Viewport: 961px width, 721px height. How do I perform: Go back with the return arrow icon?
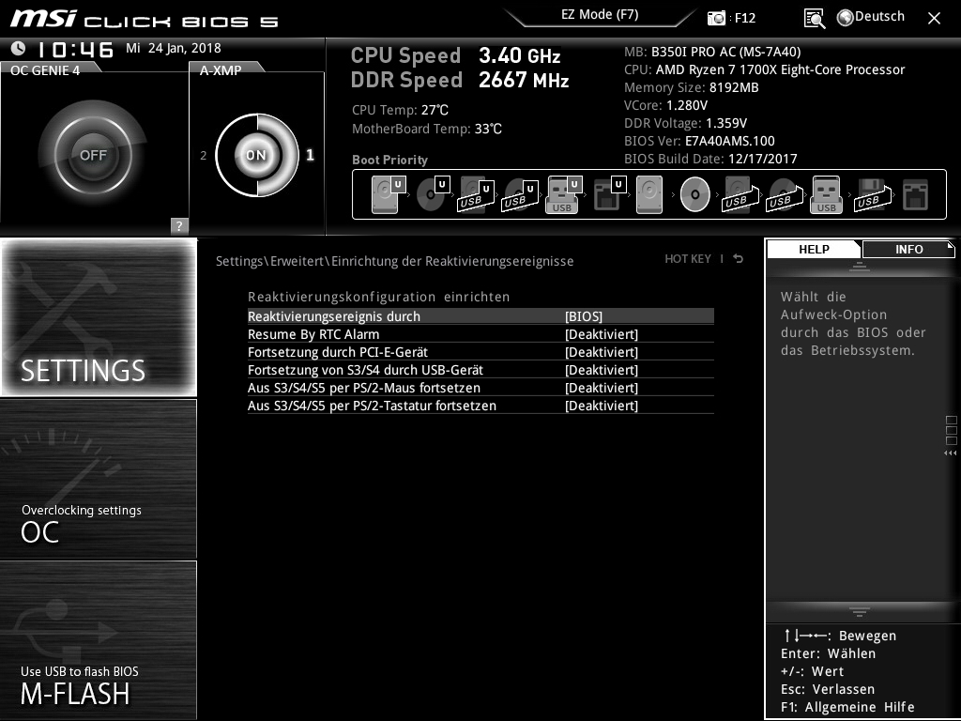pyautogui.click(x=739, y=259)
